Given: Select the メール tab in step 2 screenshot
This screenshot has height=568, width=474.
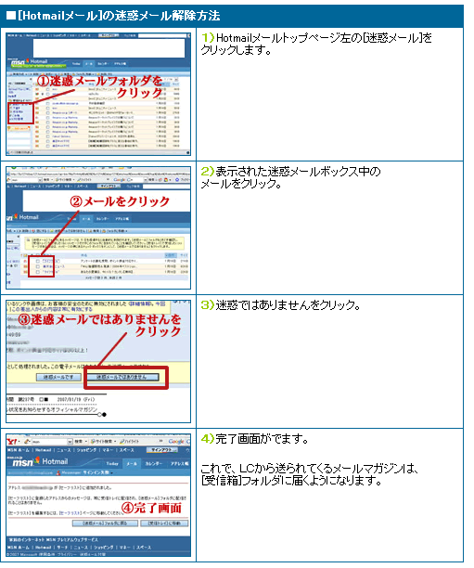Looking at the screenshot, I should pos(86,219).
